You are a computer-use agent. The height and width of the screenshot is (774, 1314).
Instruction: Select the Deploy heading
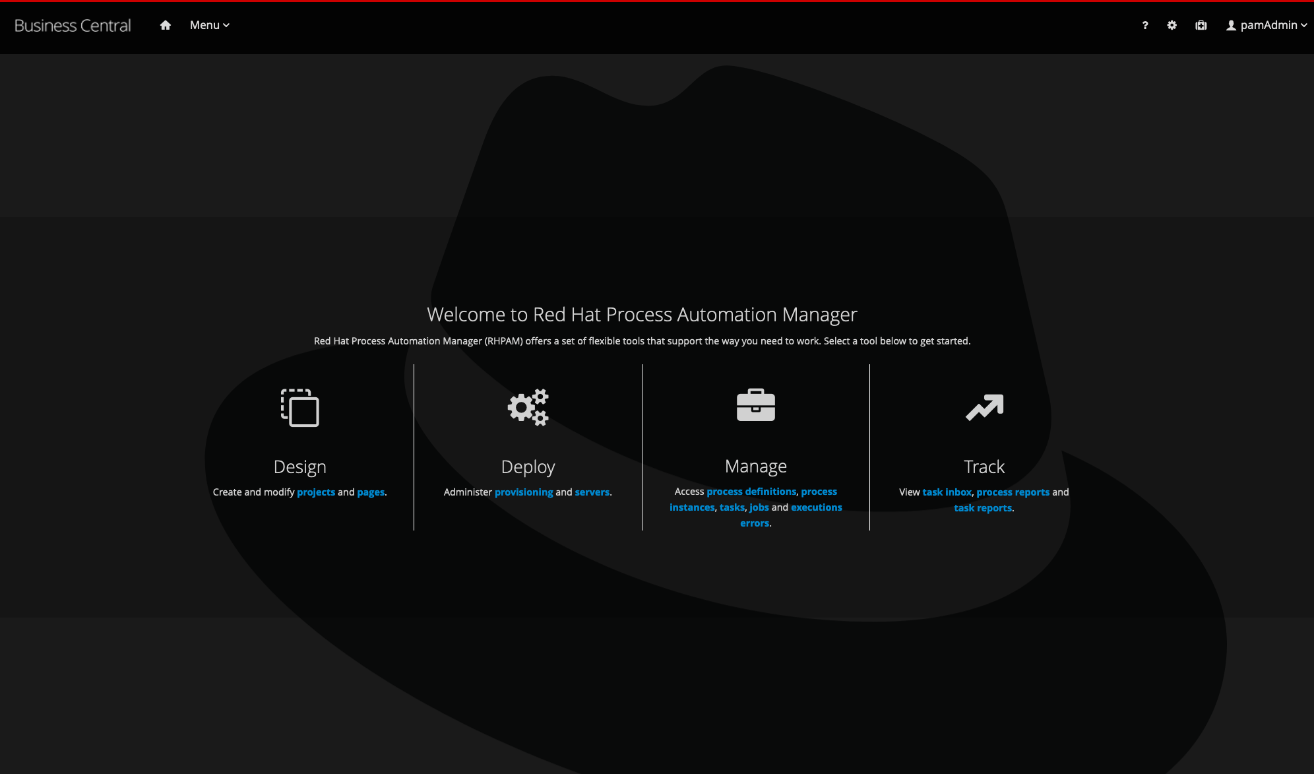528,467
